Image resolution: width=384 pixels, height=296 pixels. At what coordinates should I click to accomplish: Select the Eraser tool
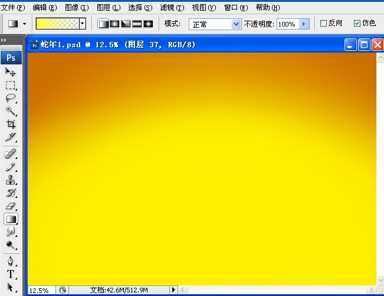10,206
